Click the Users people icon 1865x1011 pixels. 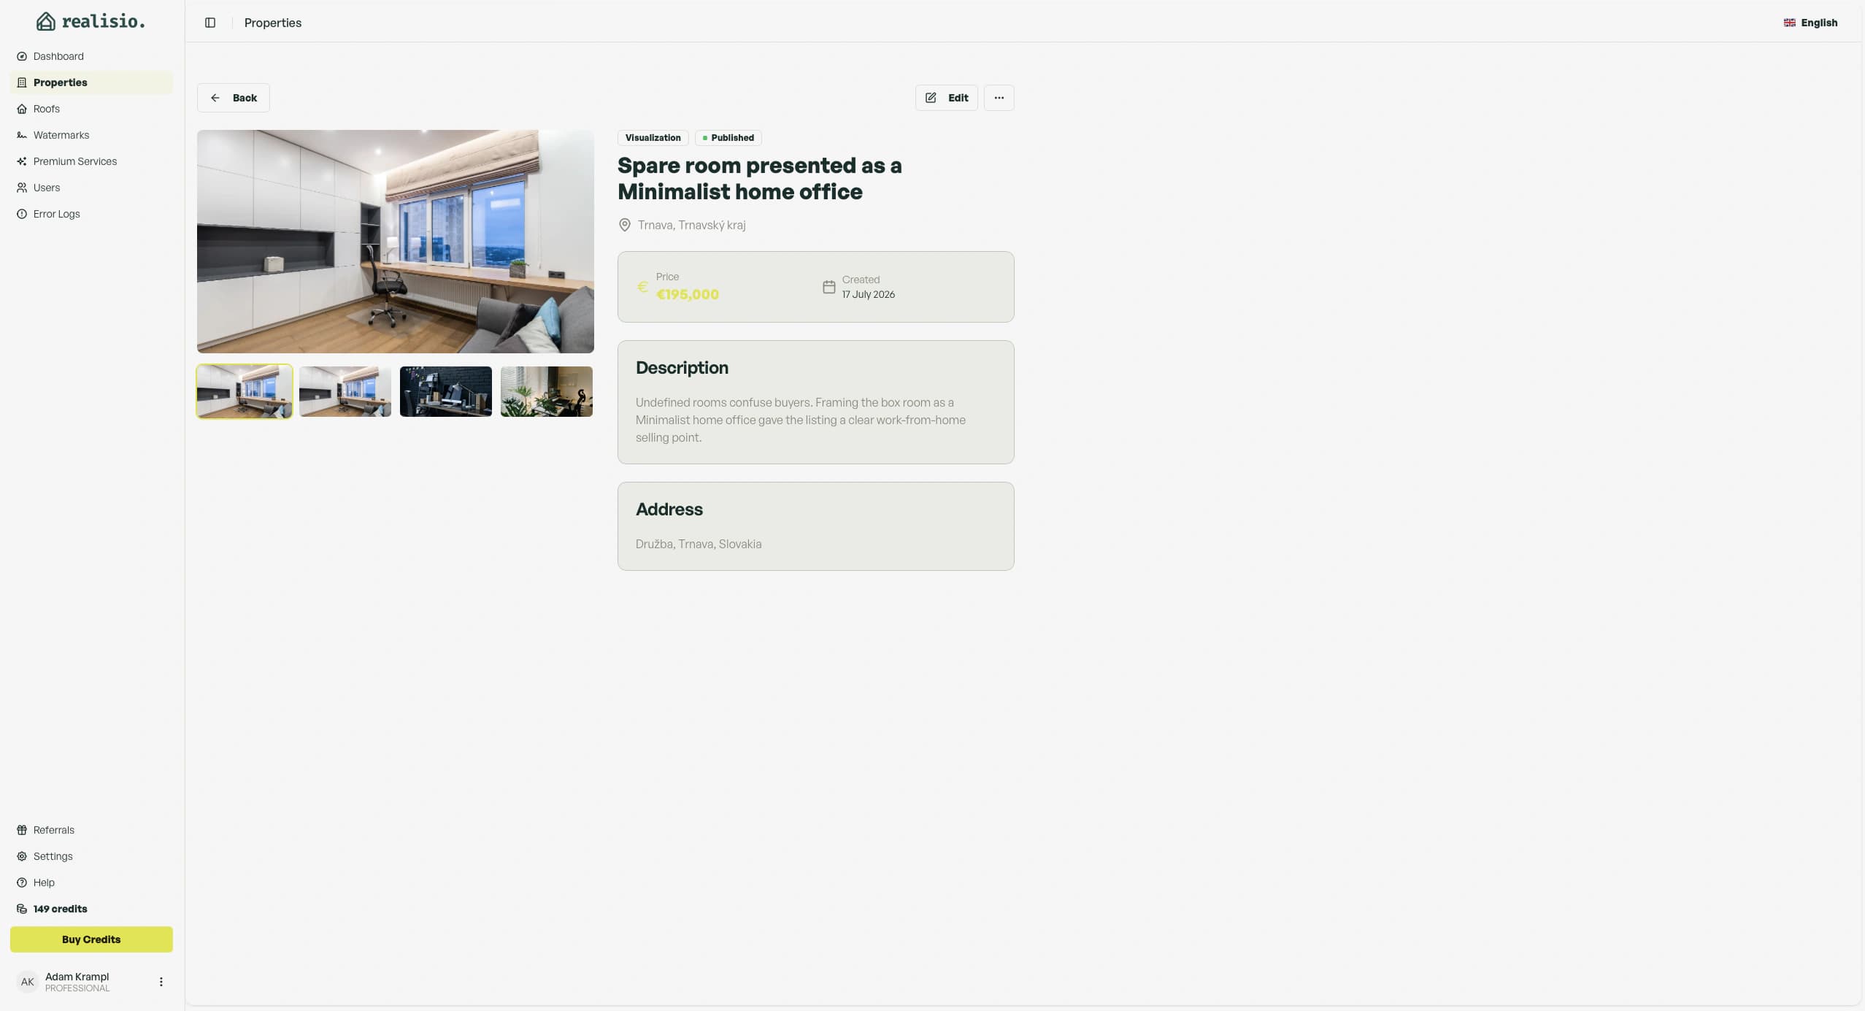[22, 188]
